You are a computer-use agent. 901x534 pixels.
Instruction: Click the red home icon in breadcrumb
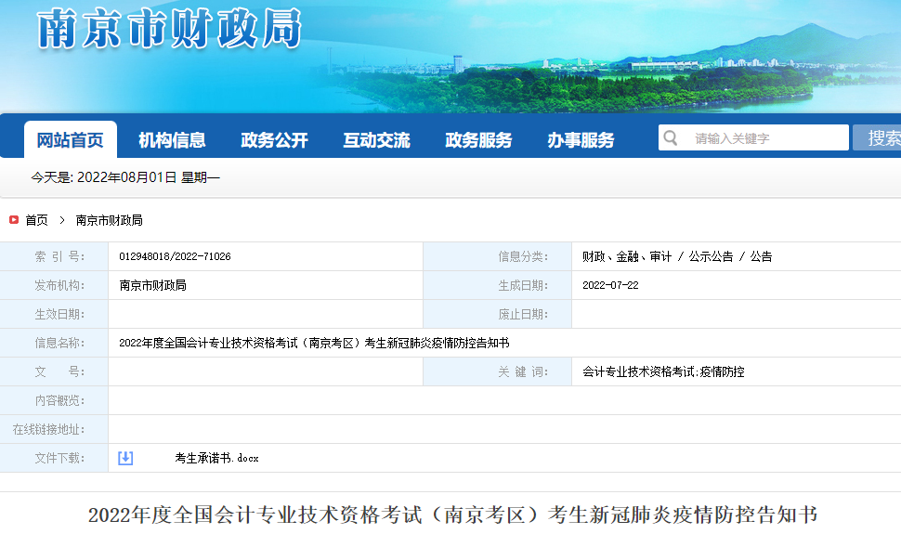[14, 220]
